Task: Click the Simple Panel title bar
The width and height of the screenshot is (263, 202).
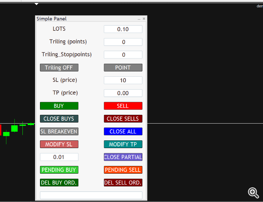Action: click(x=91, y=19)
